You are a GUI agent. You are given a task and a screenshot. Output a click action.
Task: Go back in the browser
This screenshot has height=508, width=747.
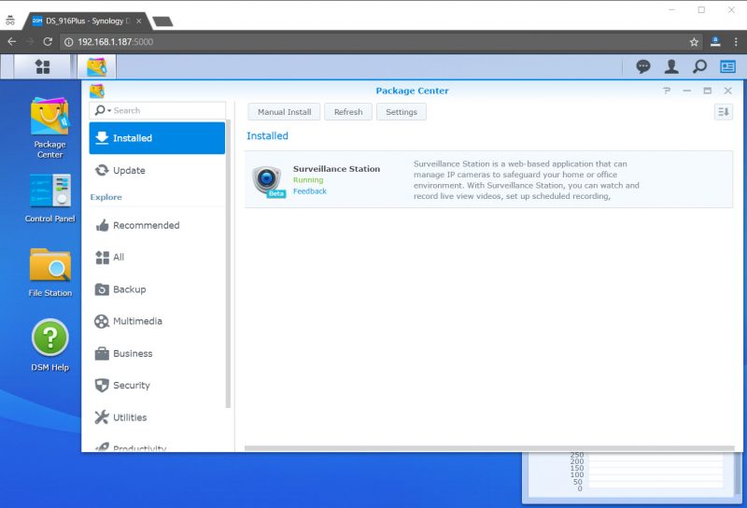(12, 41)
